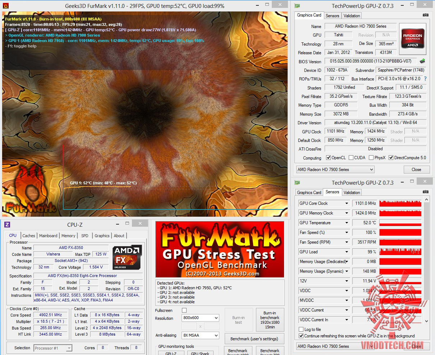This screenshot has height=355, width=435.
Task: Open the About tab in CPU-Z
Action: [x=119, y=236]
